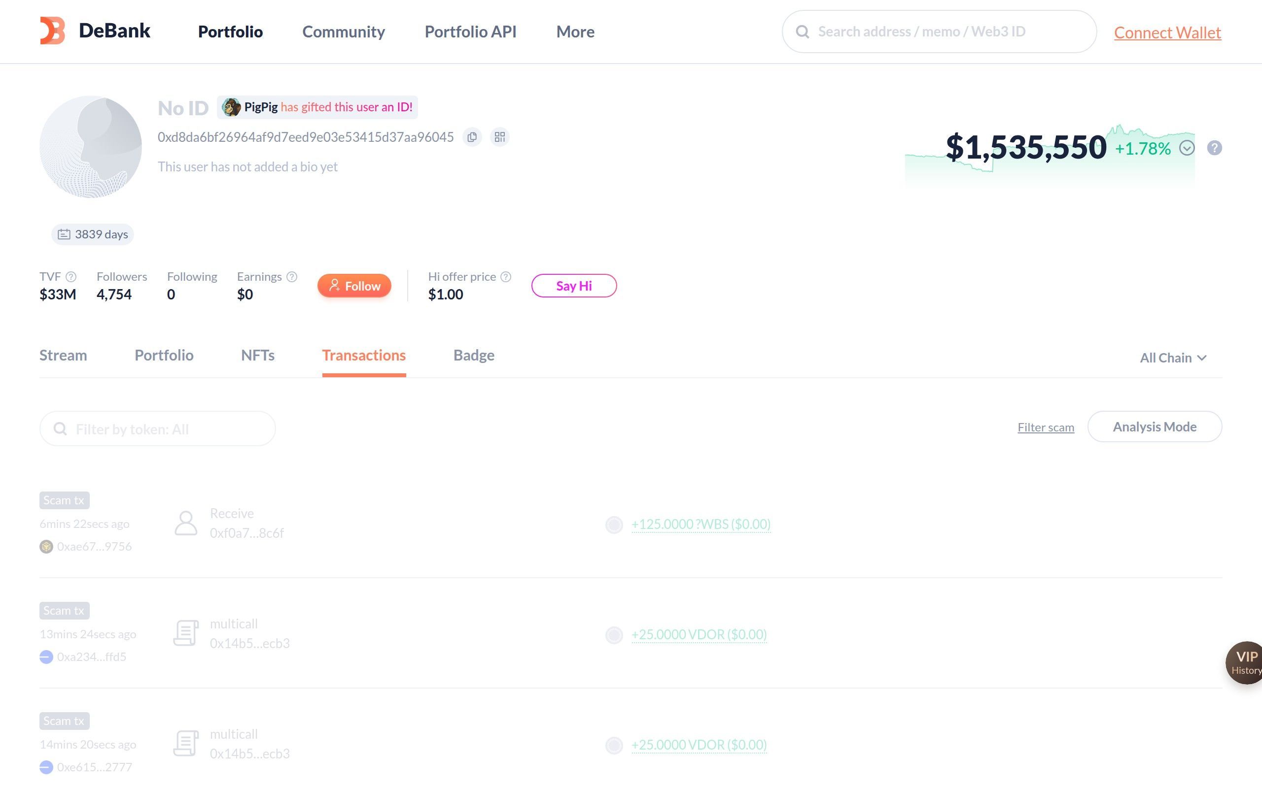Switch to the Stream tab
1262x788 pixels.
point(63,355)
